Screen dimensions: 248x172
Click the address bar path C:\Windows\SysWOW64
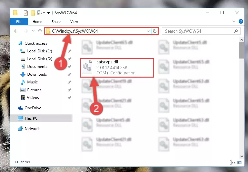tap(75, 31)
